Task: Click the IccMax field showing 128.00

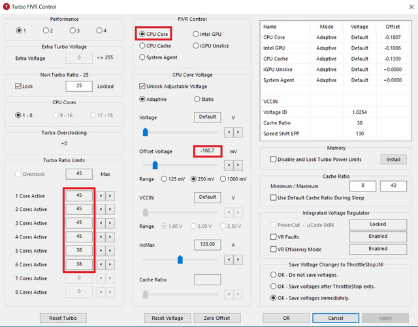Action: [x=208, y=244]
